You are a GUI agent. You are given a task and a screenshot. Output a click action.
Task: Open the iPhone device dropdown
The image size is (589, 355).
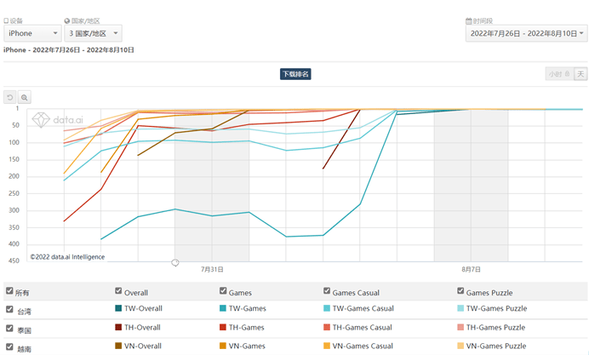coord(32,34)
